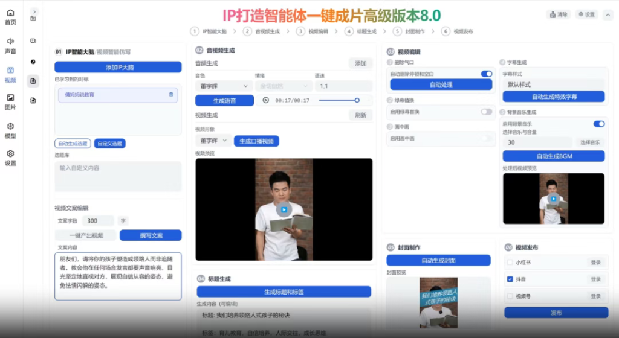Go to step 6 视频发布
This screenshot has height=338, width=619.
pos(457,31)
